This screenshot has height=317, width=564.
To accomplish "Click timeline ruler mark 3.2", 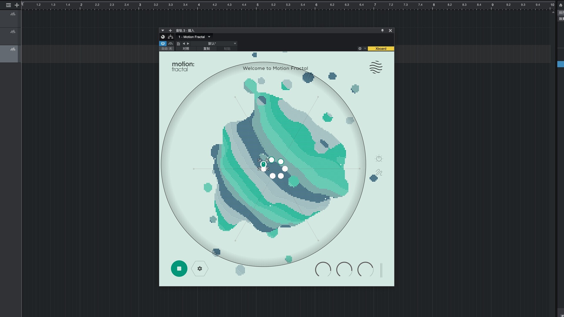I will pos(156,5).
